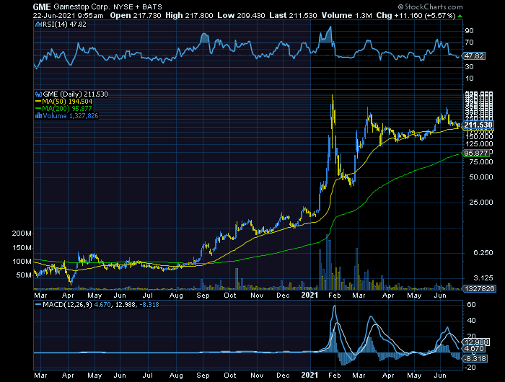505x382 pixels.
Task: Click the "Gamestop Corp." company name
Action: coord(82,6)
